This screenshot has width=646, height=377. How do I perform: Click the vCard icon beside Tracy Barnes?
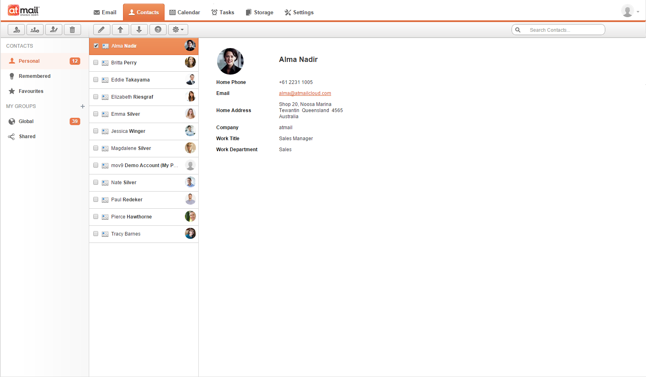pyautogui.click(x=105, y=234)
